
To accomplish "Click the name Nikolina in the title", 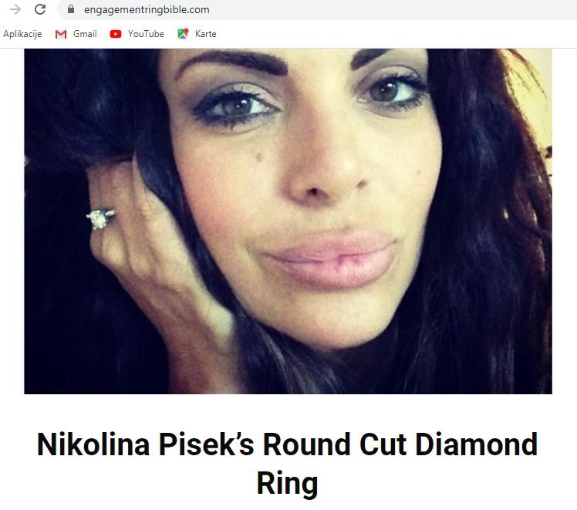I will click(x=93, y=444).
